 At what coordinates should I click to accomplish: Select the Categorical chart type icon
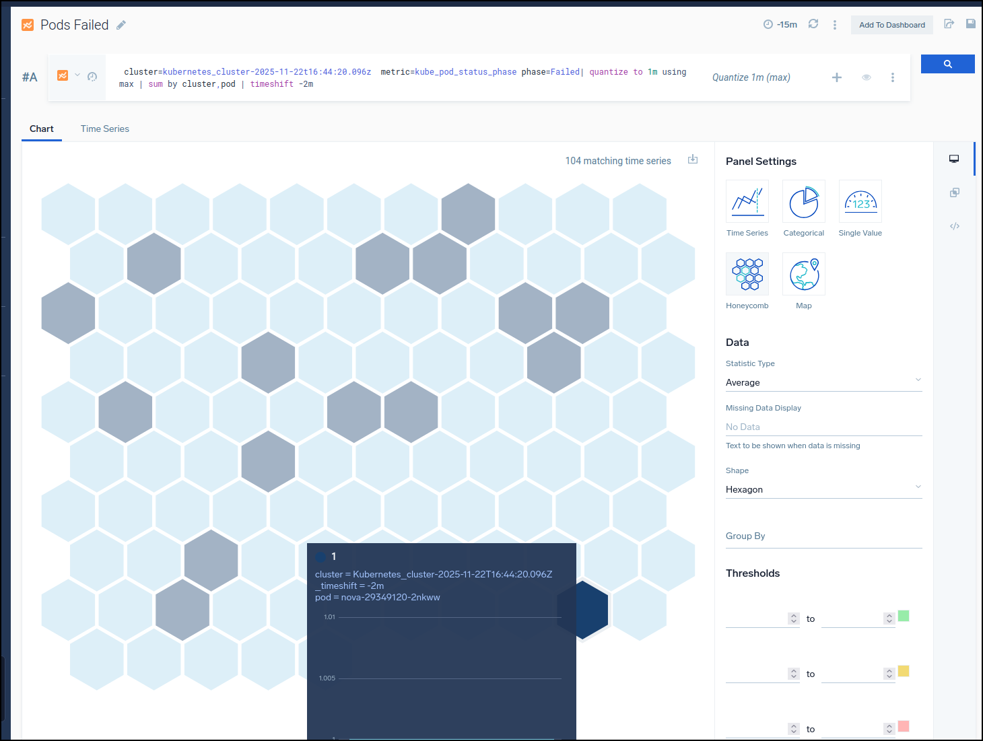click(x=803, y=201)
